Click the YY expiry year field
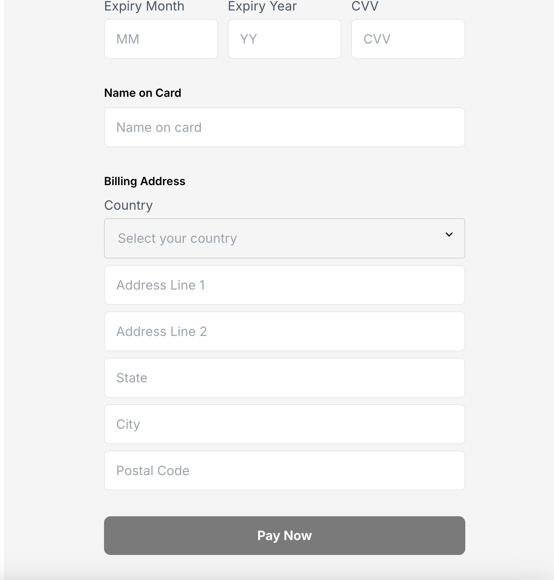 [x=284, y=39]
